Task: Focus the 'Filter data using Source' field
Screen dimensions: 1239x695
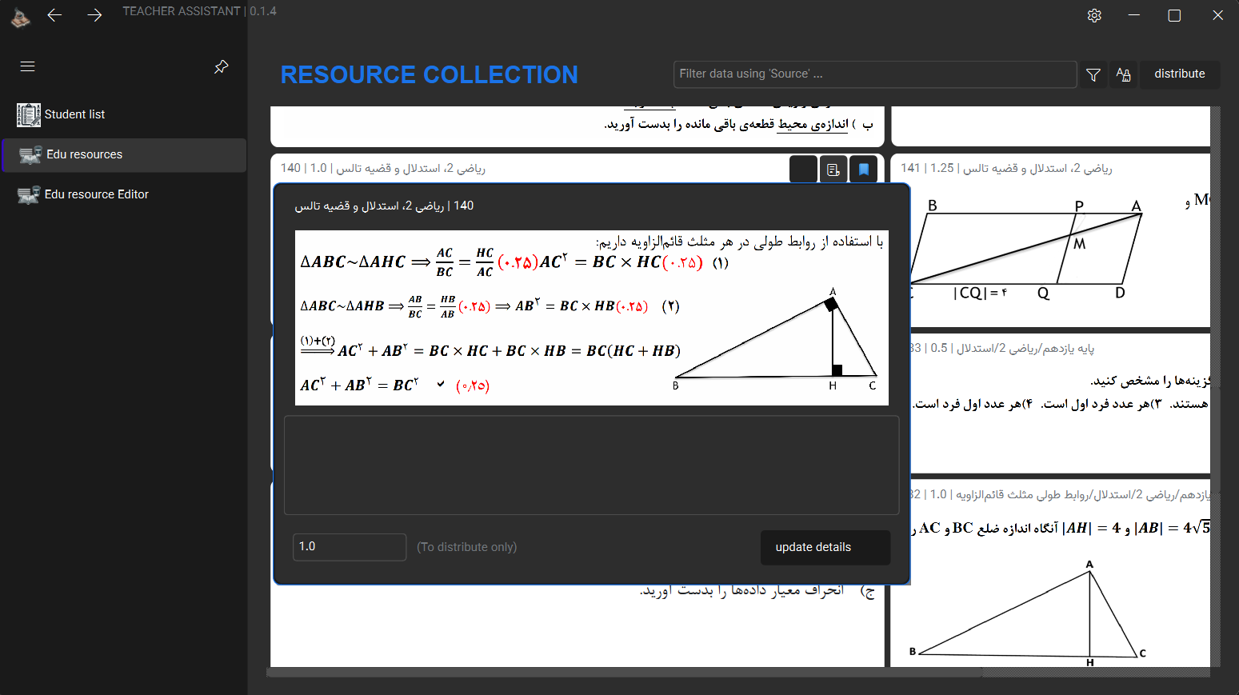Action: coord(875,74)
